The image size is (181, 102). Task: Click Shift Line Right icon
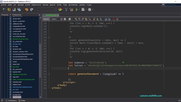tap(109, 19)
